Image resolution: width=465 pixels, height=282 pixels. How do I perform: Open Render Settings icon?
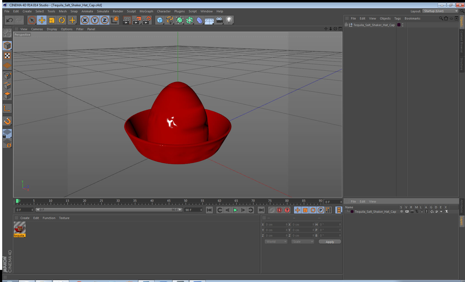[147, 20]
